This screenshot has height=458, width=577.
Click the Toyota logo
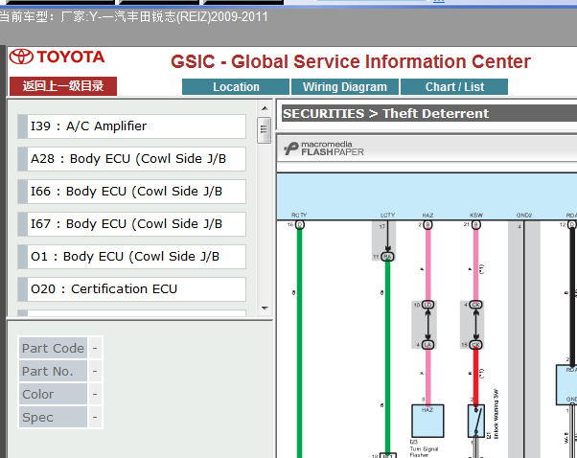click(58, 57)
